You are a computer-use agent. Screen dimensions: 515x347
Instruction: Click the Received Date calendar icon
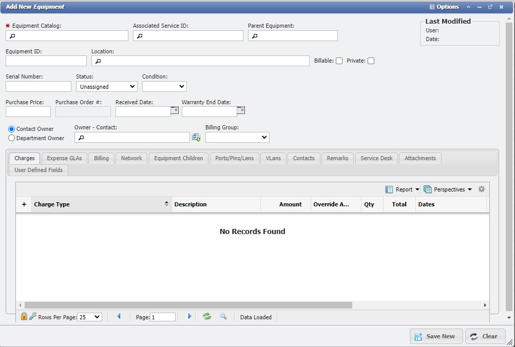(175, 110)
